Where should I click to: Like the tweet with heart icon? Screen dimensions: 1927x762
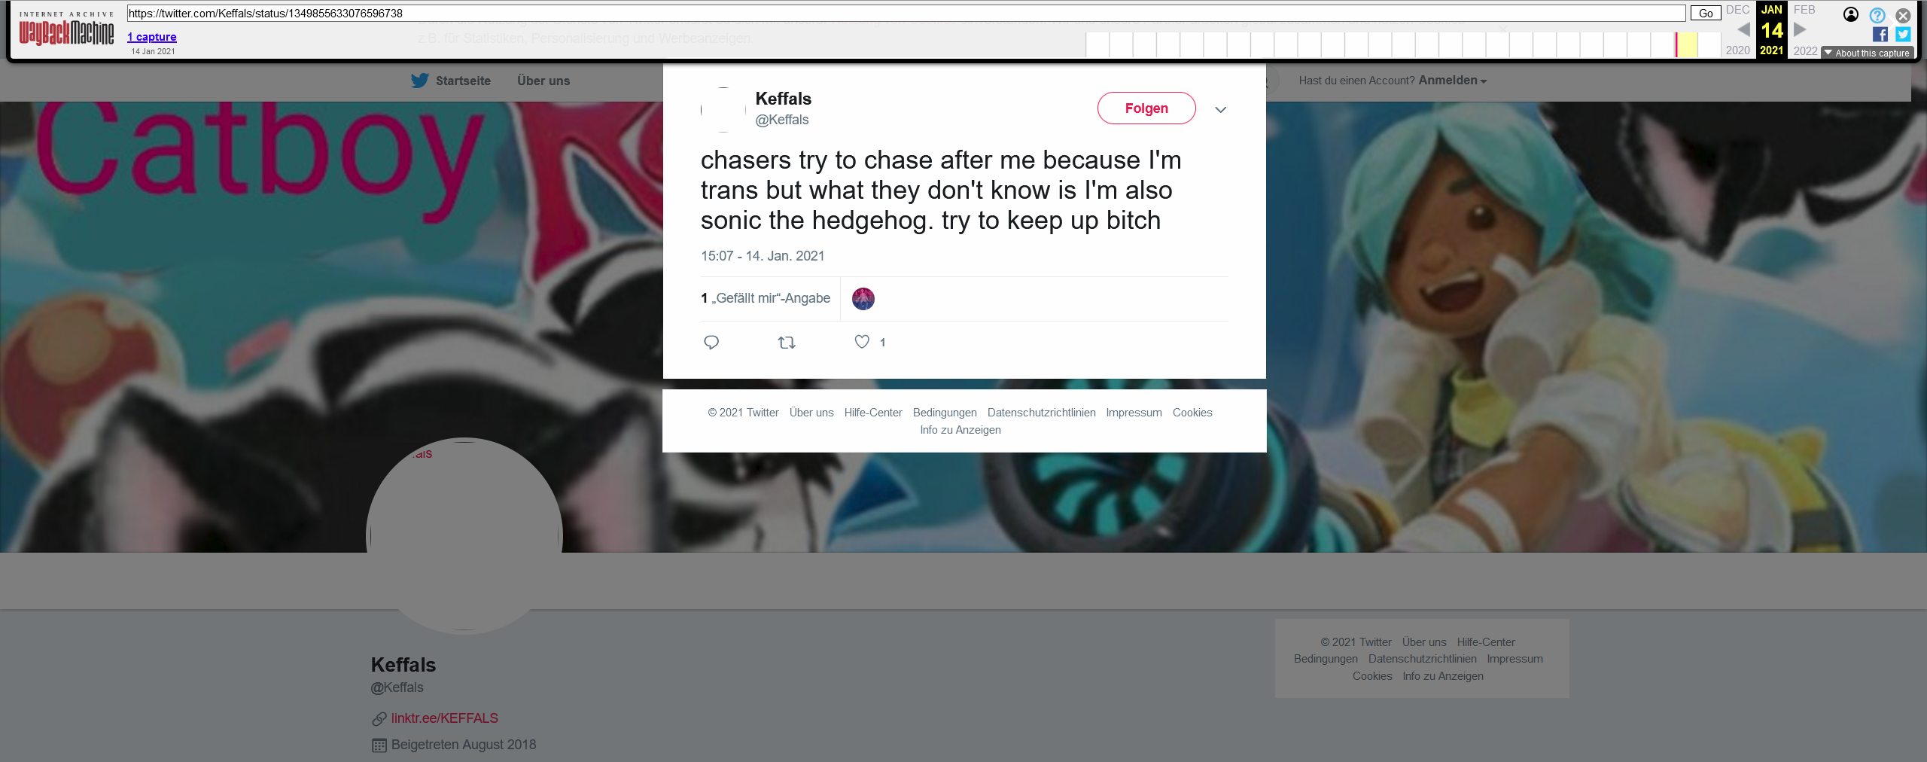(862, 342)
